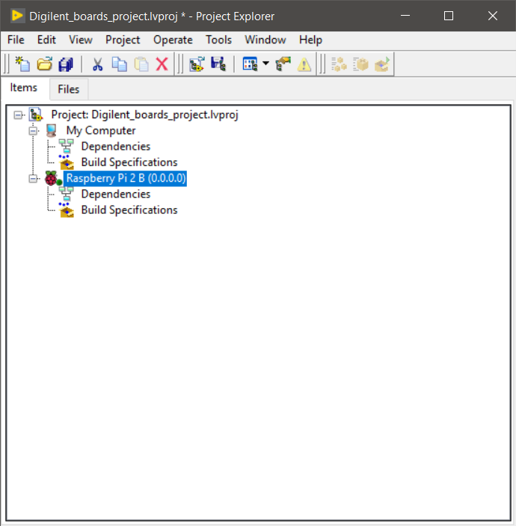This screenshot has width=516, height=526.
Task: Open the Edit menu
Action: click(46, 40)
